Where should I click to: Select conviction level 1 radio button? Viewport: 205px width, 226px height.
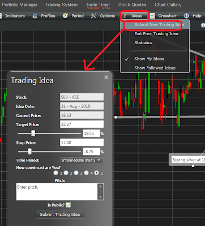(55, 173)
